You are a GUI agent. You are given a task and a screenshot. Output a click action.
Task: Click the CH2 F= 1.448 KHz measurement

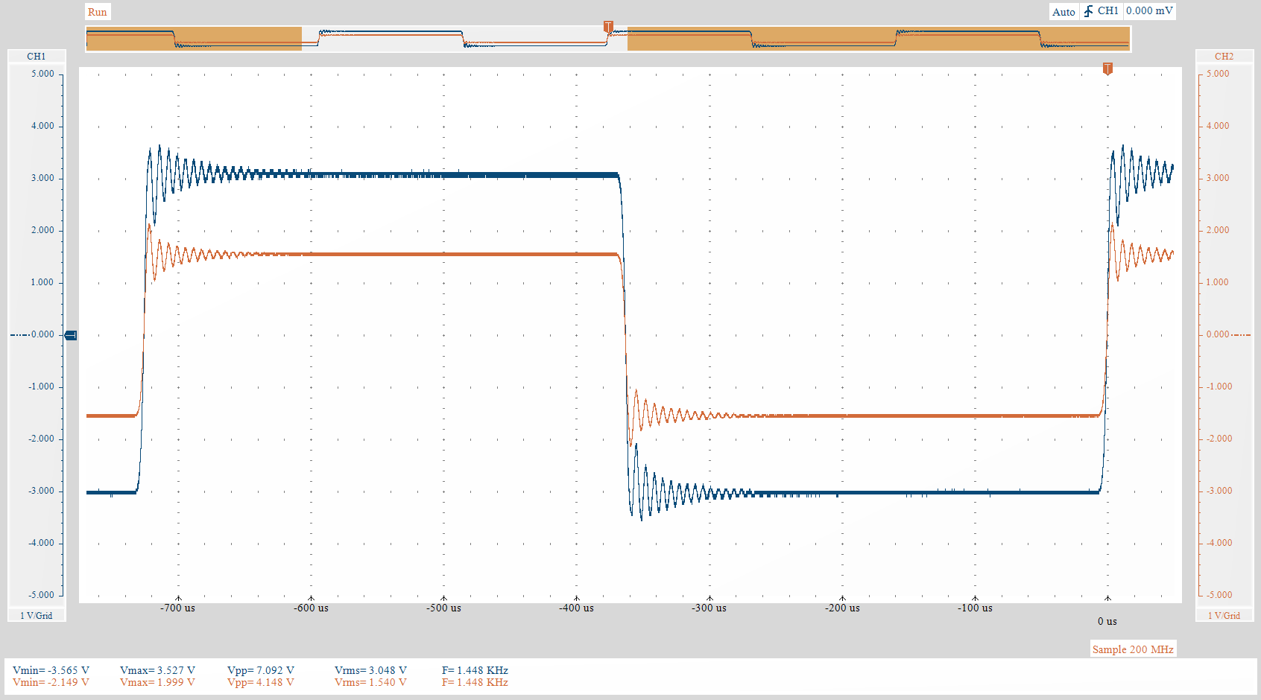point(475,682)
